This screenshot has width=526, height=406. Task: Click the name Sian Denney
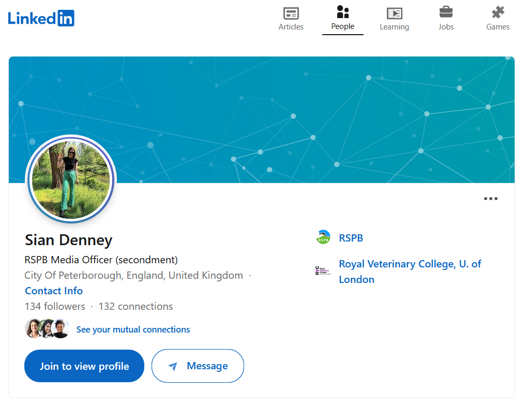pos(68,240)
